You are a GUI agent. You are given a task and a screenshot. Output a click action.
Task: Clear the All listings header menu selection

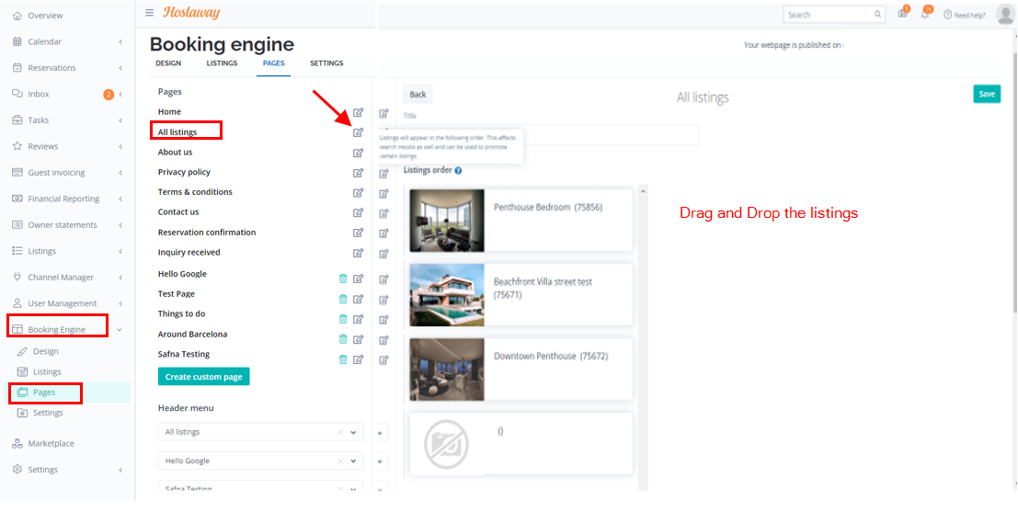click(340, 432)
